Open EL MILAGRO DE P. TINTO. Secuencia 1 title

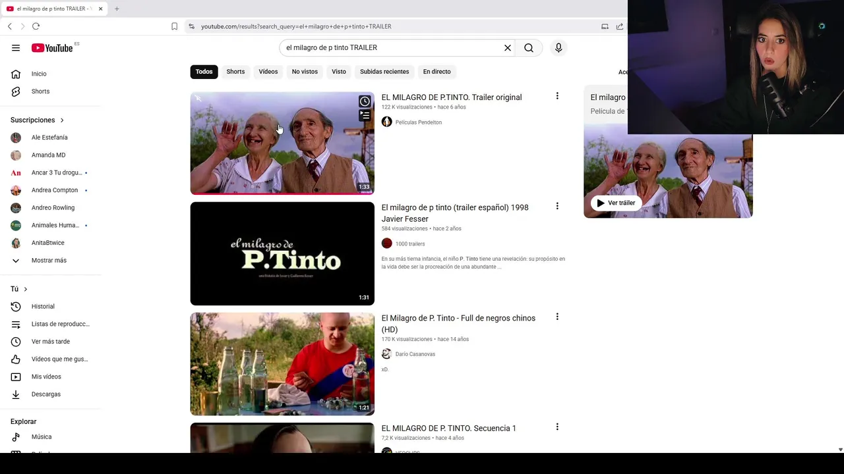449,428
